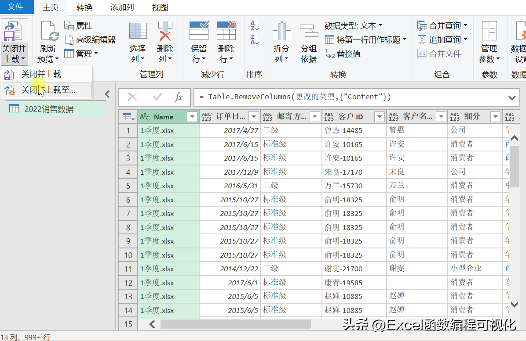Image resolution: width=526 pixels, height=341 pixels.
Task: Open the 客户名称 column filter dropdown
Action: [x=441, y=117]
